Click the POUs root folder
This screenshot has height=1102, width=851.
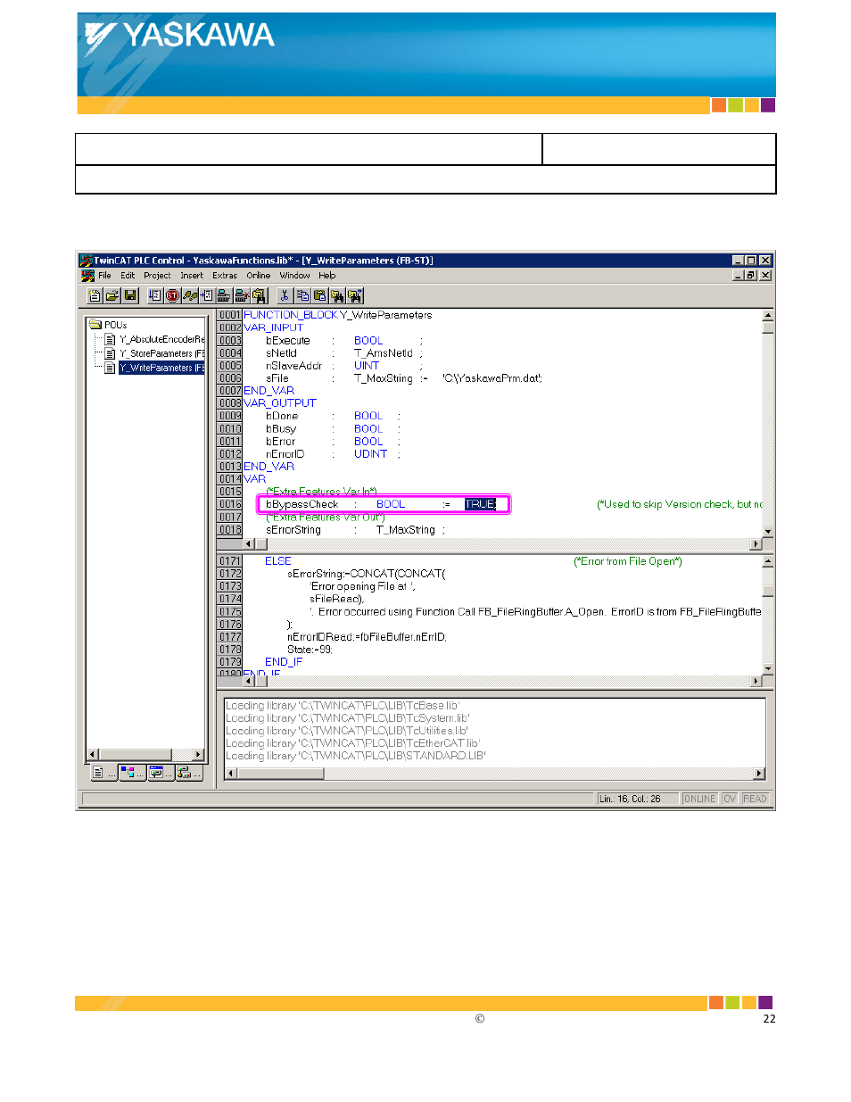click(x=108, y=325)
